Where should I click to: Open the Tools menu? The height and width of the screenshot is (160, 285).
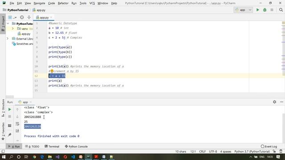[83, 3]
